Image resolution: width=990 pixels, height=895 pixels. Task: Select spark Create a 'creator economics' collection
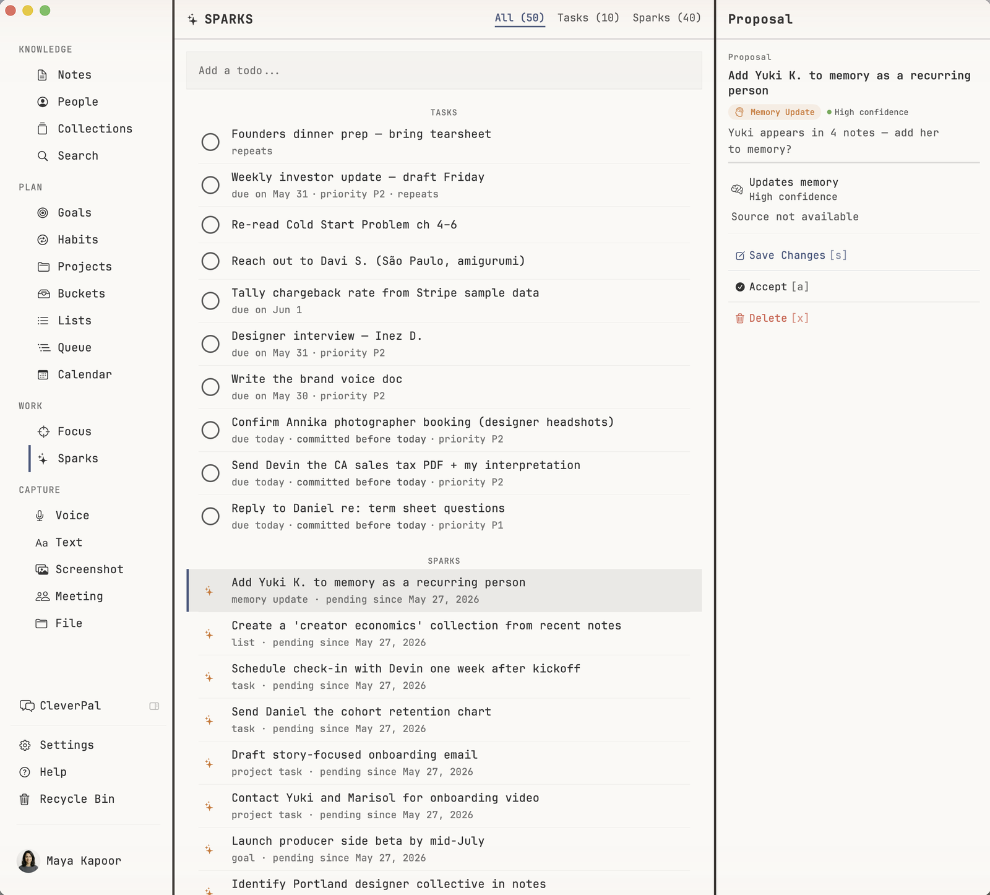pyautogui.click(x=444, y=634)
